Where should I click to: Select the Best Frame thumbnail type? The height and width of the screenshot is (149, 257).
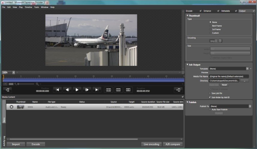210,26
